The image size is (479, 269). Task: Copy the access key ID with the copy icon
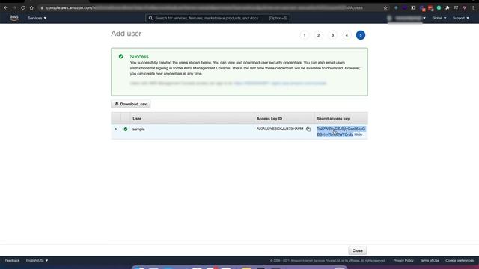tap(308, 129)
